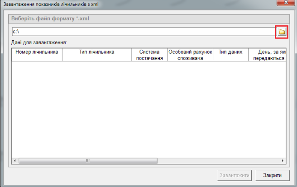Viewport: 297px width, 187px height.
Task: Click the horizontal scrollbar right arrow
Action: tap(283, 160)
